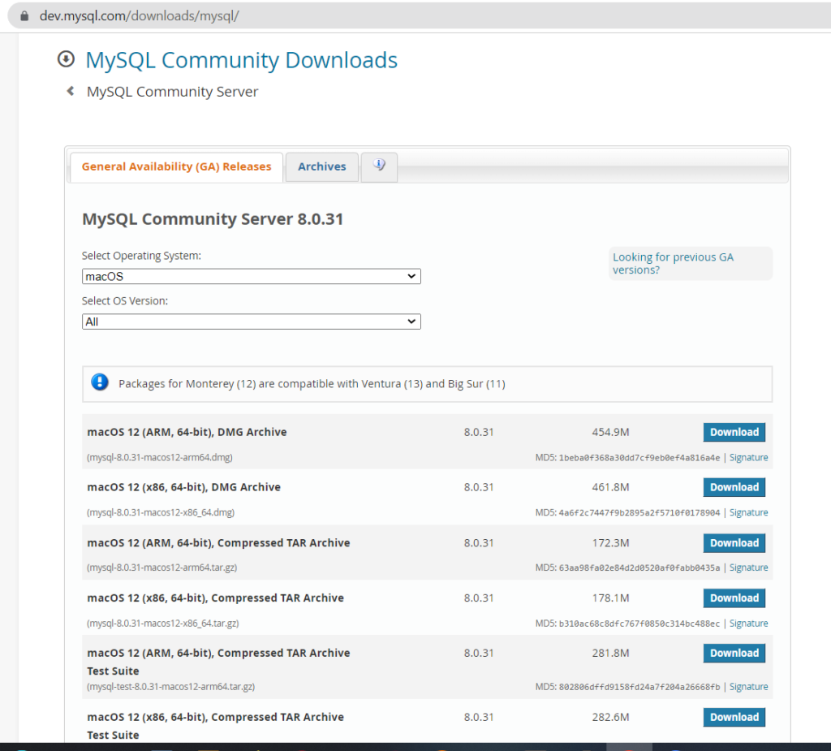Expand the Select OS Version dropdown showing All
This screenshot has width=831, height=751.
click(252, 322)
